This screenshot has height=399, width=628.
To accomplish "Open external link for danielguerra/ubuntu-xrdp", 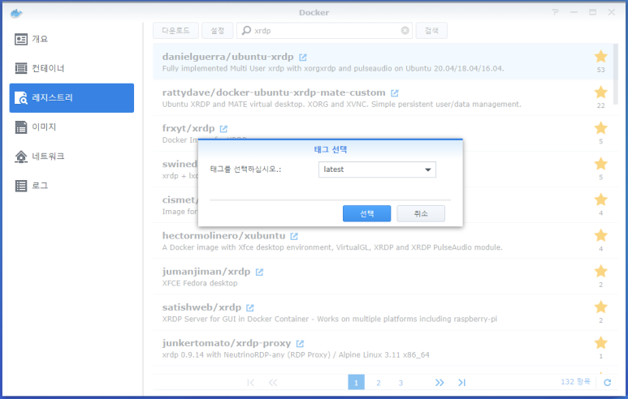I will tap(303, 58).
